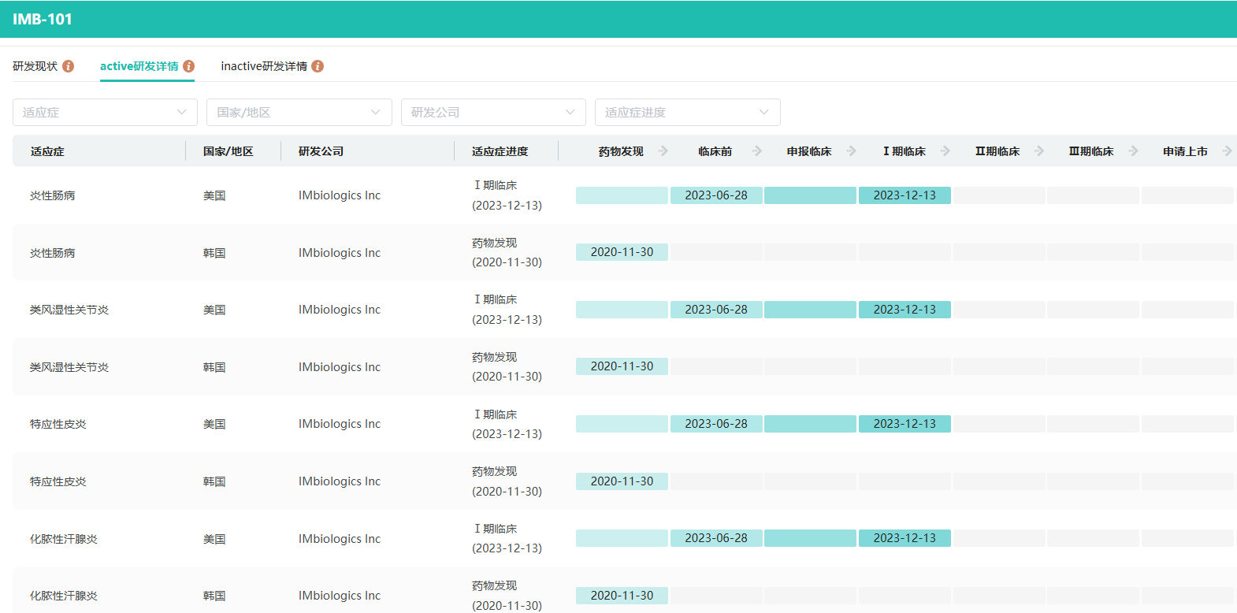
Task: Select the active研发详情 tab
Action: pyautogui.click(x=139, y=66)
